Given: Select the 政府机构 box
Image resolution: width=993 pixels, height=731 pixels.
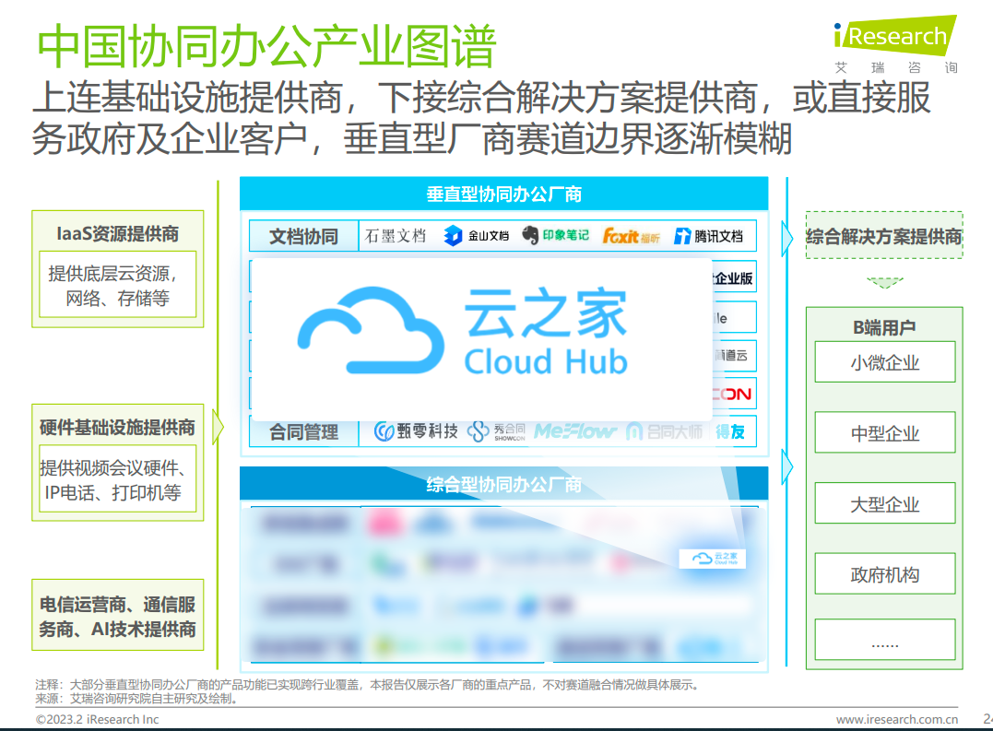Looking at the screenshot, I should tap(885, 574).
